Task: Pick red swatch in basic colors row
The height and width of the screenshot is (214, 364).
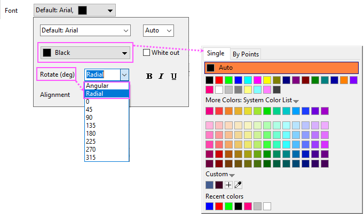Action: pos(219,80)
